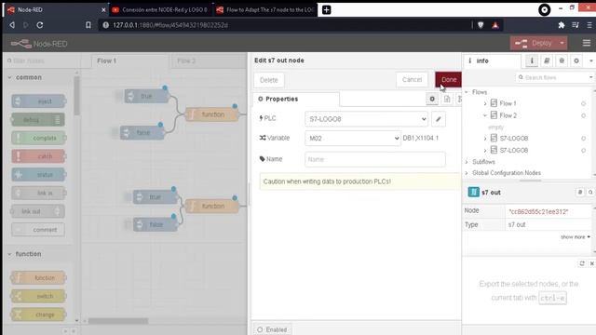596x335 pixels.
Task: Open the debug messages bug icon
Action: [x=562, y=60]
